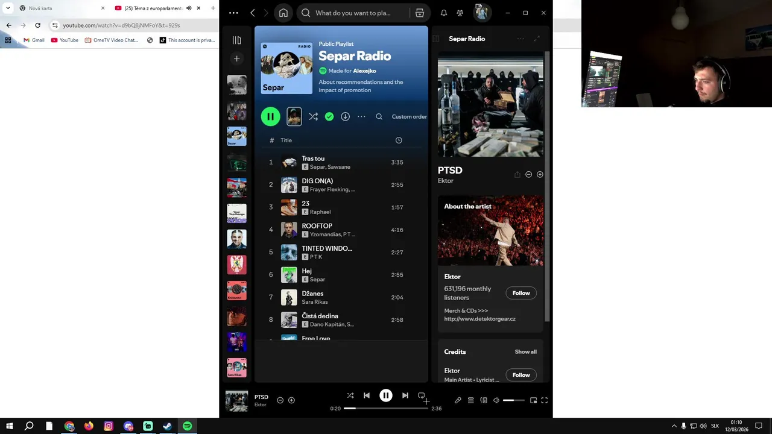Search within the playlist

coord(379,116)
